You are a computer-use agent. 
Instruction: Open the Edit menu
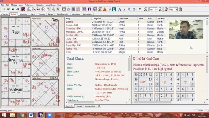8,5
